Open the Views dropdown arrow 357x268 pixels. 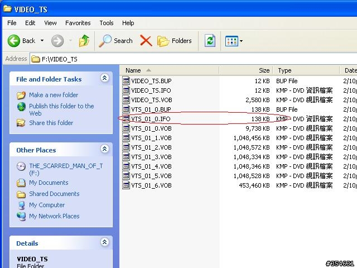tap(241, 41)
